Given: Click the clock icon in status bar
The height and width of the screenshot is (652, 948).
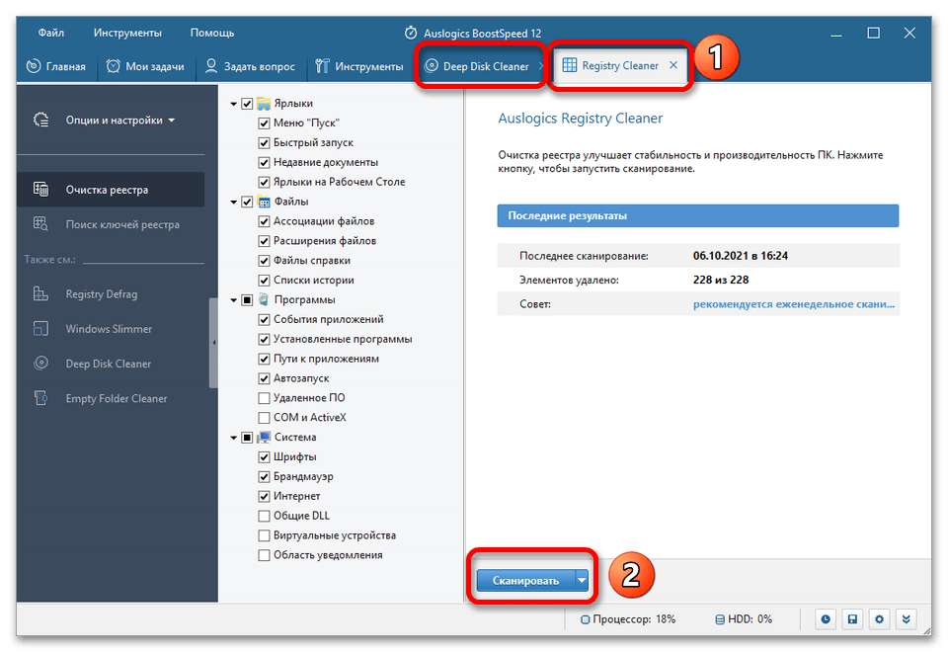Looking at the screenshot, I should tap(827, 619).
